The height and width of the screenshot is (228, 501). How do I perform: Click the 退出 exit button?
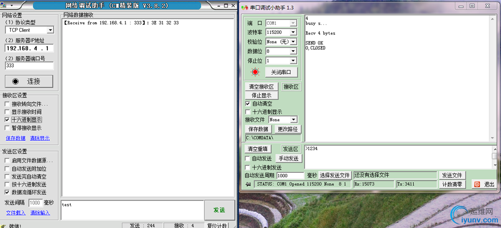pyautogui.click(x=485, y=184)
